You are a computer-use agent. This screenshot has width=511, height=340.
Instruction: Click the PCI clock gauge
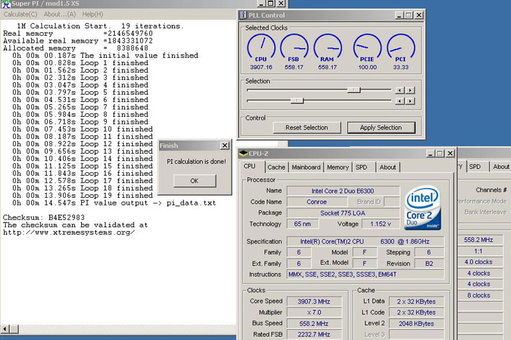pyautogui.click(x=401, y=48)
